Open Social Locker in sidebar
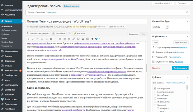This screenshot has height=112, width=193. pos(11,99)
